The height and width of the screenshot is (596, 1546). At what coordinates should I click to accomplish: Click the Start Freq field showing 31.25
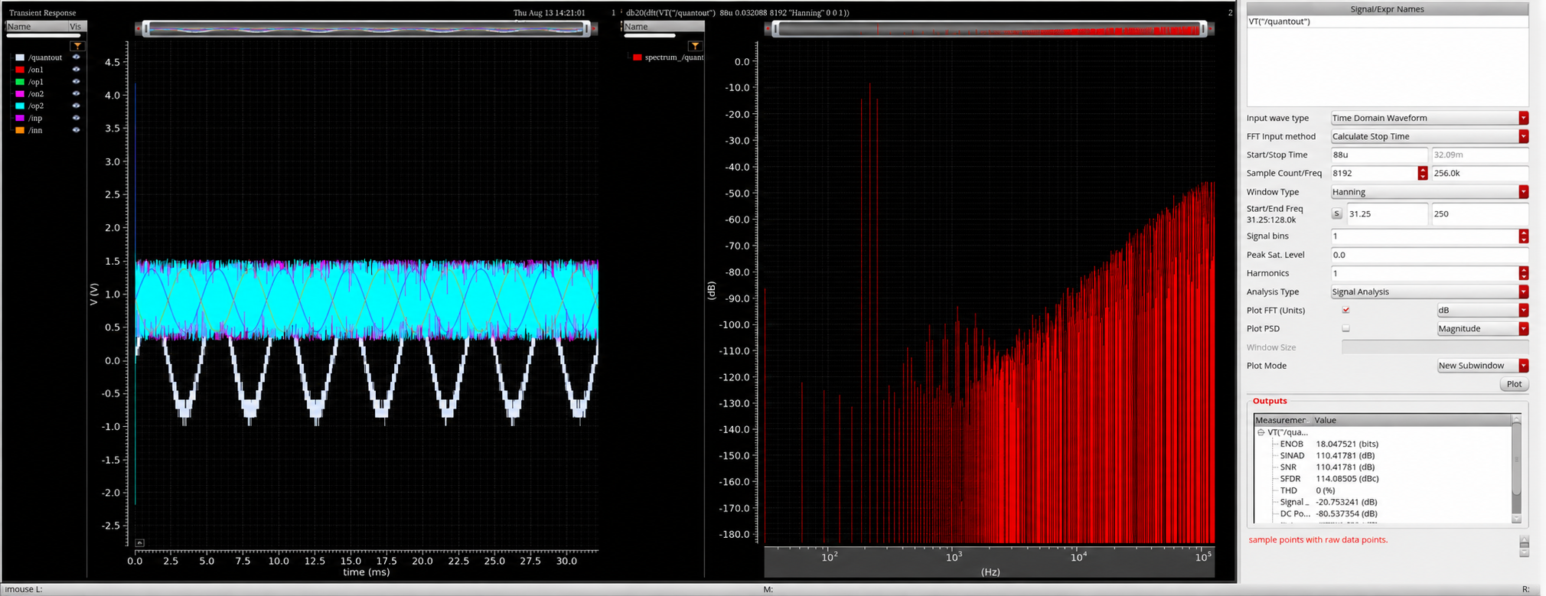pos(1387,214)
